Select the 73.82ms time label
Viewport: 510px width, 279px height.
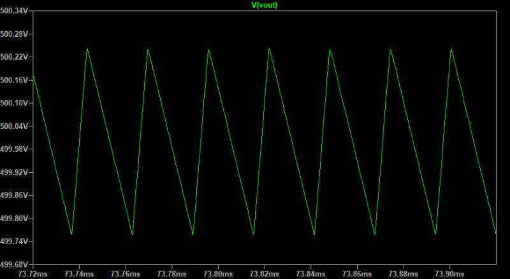[265, 274]
